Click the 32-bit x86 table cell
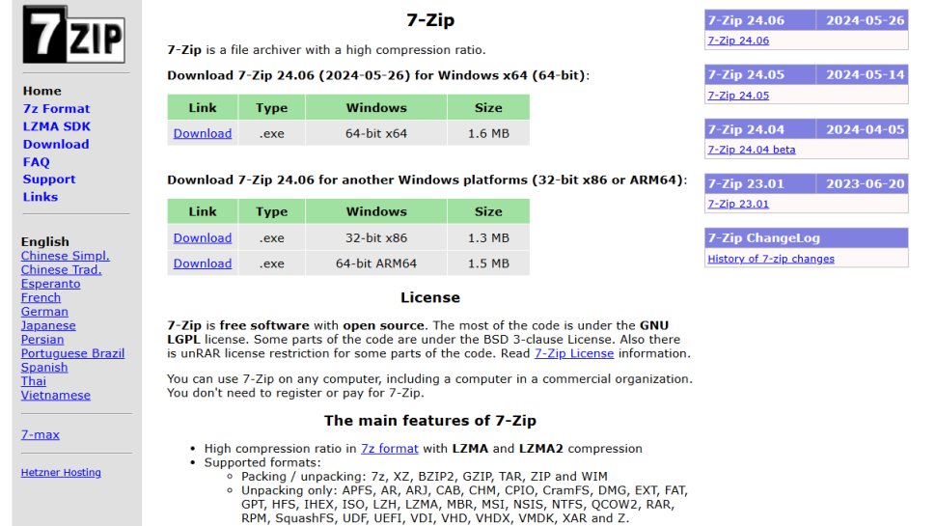Image resolution: width=936 pixels, height=526 pixels. pyautogui.click(x=376, y=237)
